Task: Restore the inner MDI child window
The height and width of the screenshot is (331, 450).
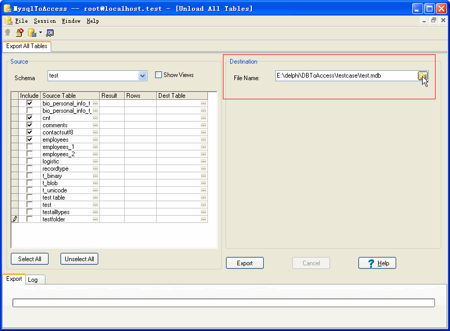Action: pyautogui.click(x=433, y=20)
